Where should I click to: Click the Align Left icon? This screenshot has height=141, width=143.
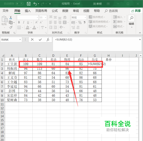51,23
